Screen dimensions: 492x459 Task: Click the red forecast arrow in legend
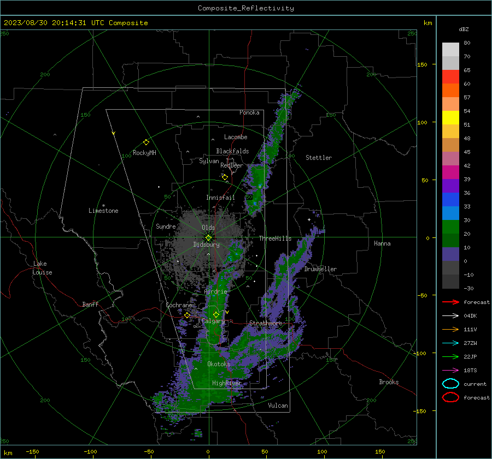450,302
